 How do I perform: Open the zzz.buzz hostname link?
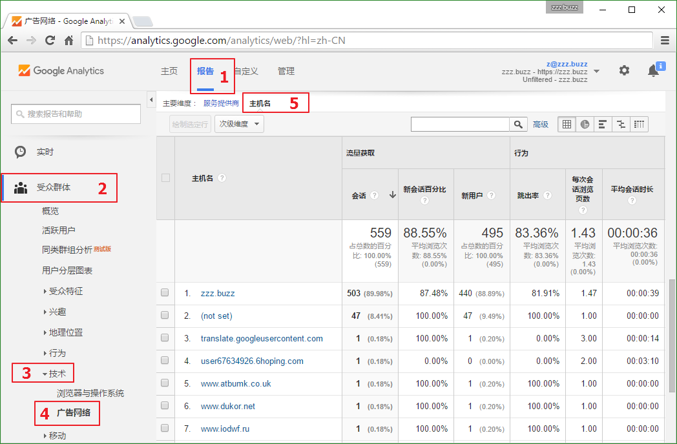pos(218,294)
